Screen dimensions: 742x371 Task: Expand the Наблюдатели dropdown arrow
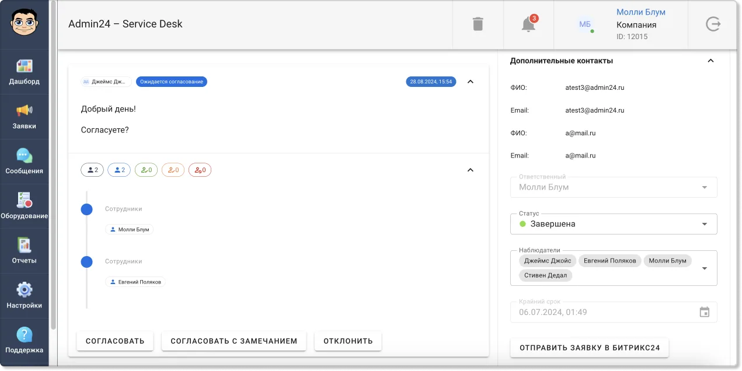pyautogui.click(x=705, y=268)
